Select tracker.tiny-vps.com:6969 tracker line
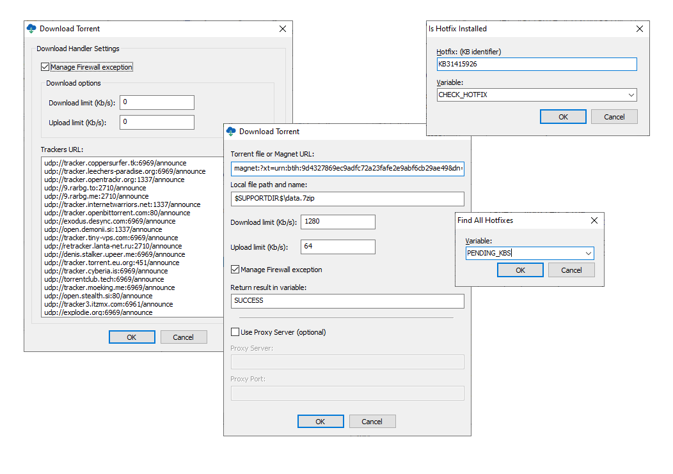 (x=111, y=238)
